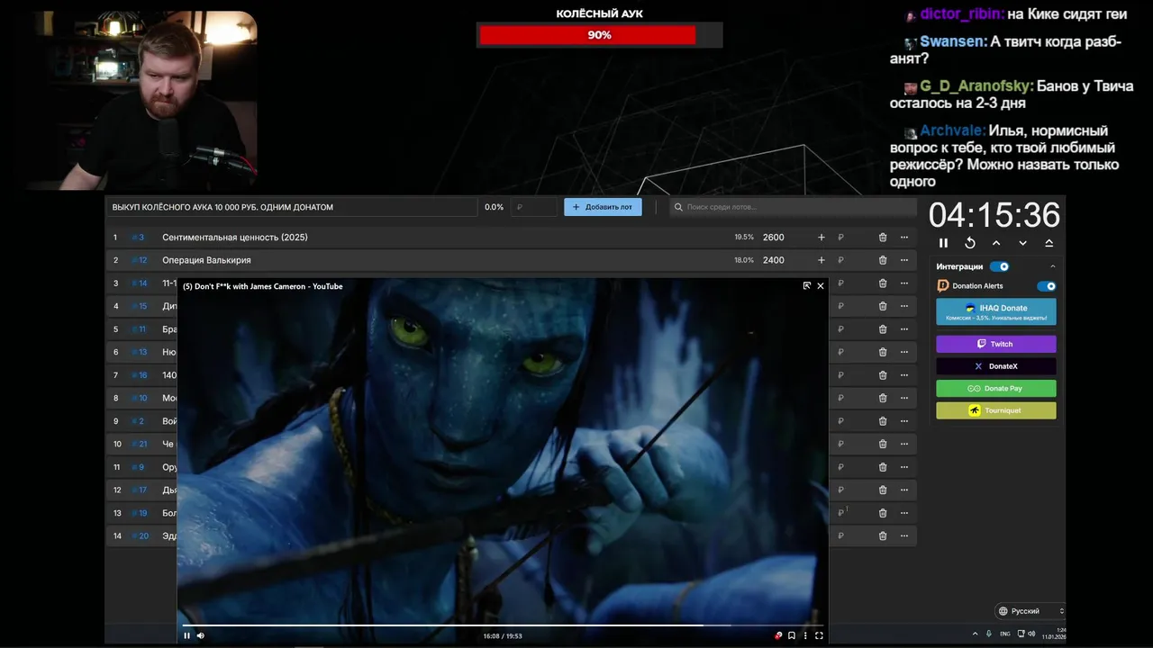This screenshot has width=1153, height=648.
Task: Focus the Поиск среди лотов search field
Action: click(x=793, y=207)
